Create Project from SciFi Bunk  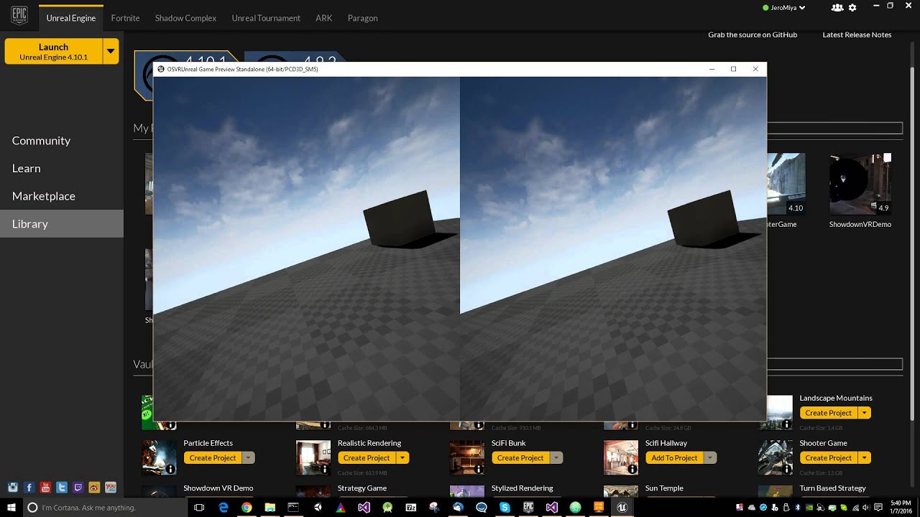pos(520,458)
